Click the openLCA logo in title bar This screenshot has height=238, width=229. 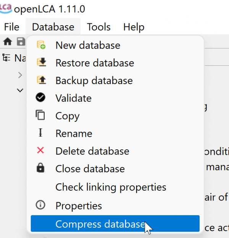[x=6, y=8]
